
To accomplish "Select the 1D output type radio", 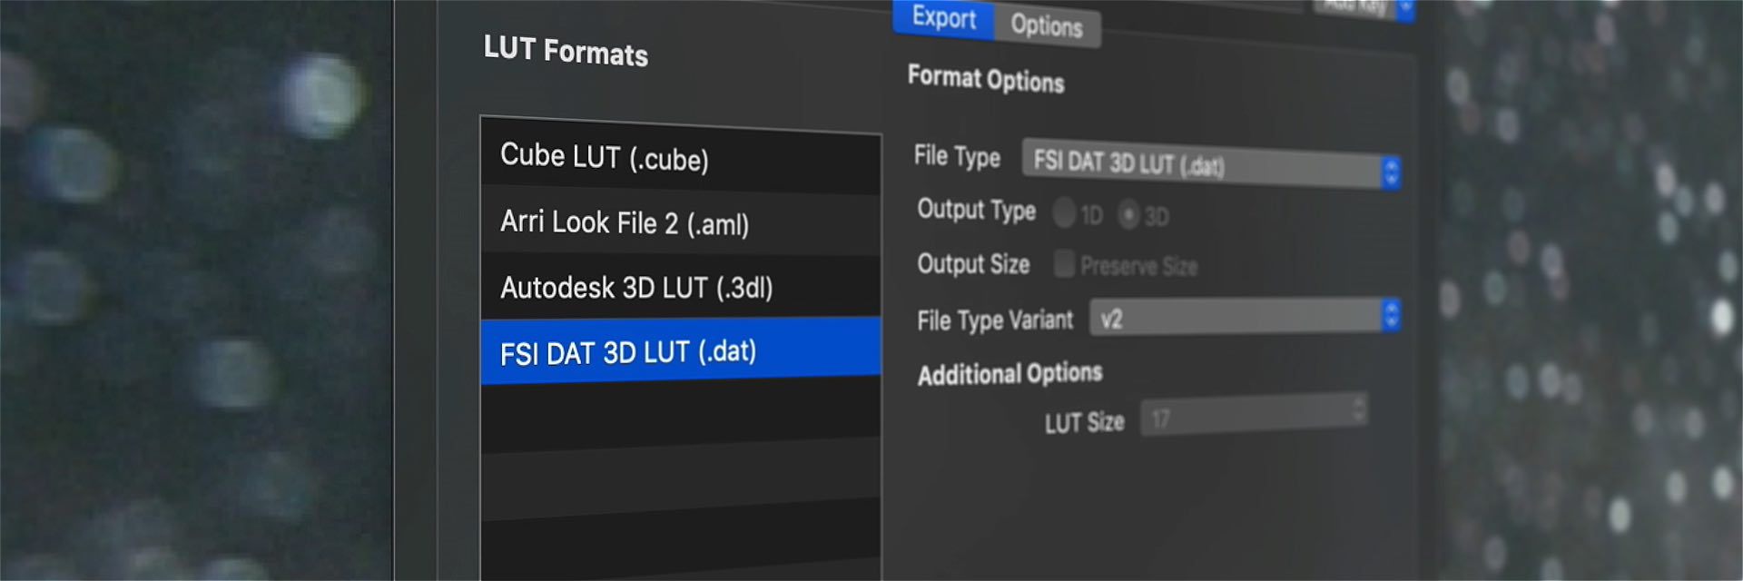I will (x=1064, y=214).
